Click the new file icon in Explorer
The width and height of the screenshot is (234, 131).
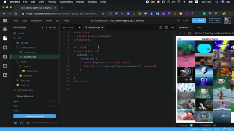click(x=50, y=28)
